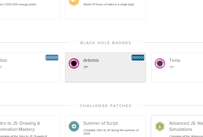Click the Summer of Script description text

coord(111,132)
